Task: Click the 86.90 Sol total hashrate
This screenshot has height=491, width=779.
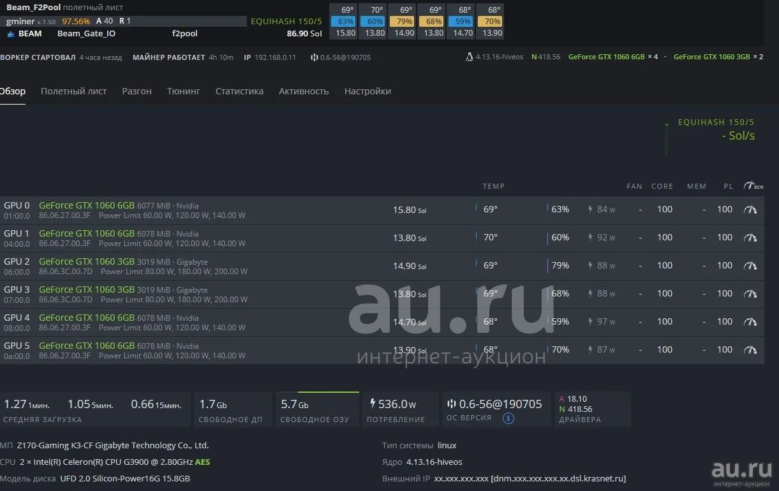Action: pyautogui.click(x=304, y=33)
